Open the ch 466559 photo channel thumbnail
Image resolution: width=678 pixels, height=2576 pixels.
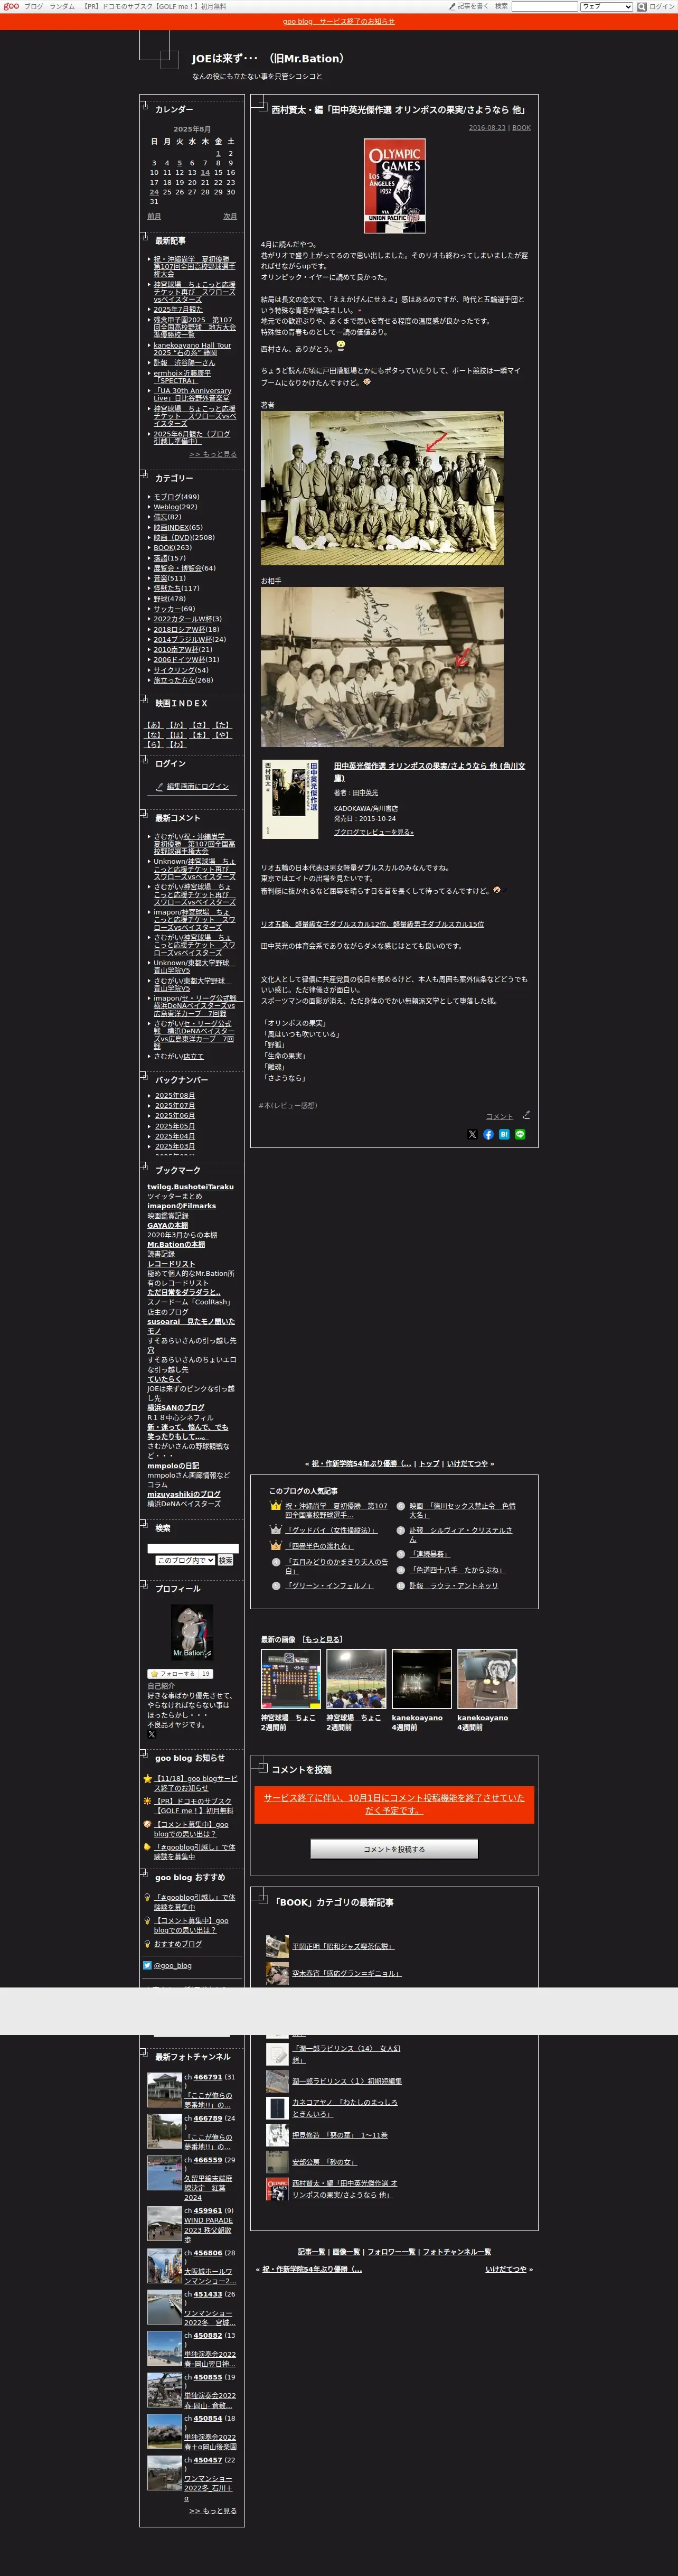(x=164, y=2173)
